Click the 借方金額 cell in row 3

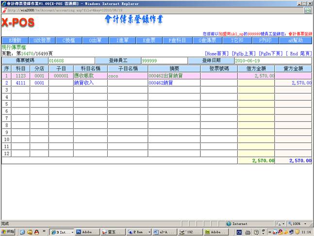[x=256, y=90]
